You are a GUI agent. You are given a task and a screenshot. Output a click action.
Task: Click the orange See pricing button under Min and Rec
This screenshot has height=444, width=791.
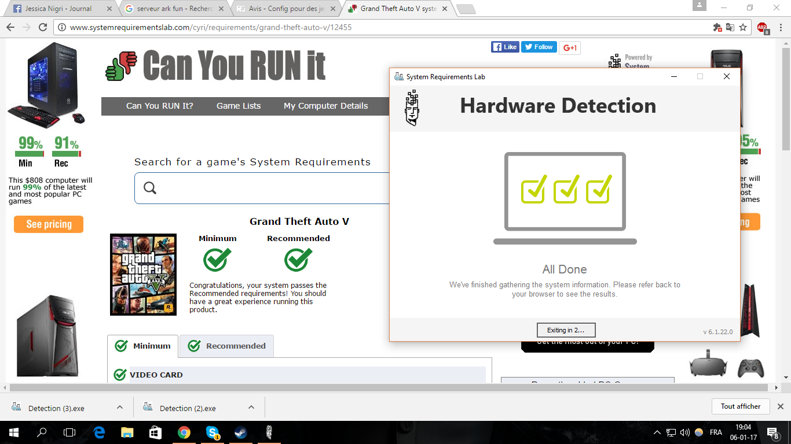49,224
